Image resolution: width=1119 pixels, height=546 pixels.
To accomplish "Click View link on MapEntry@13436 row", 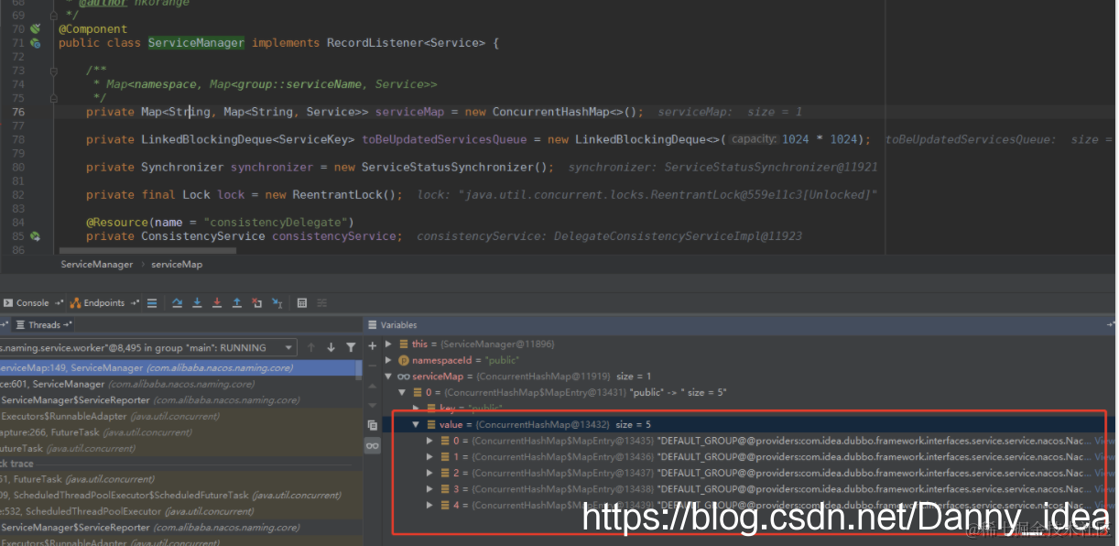I will coord(1105,457).
